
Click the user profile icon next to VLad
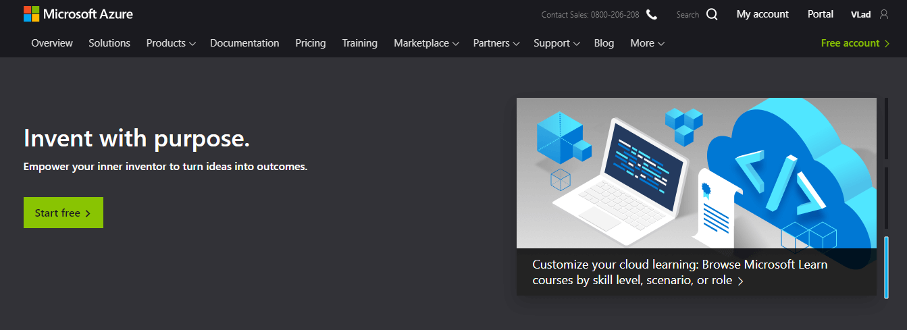(x=884, y=14)
